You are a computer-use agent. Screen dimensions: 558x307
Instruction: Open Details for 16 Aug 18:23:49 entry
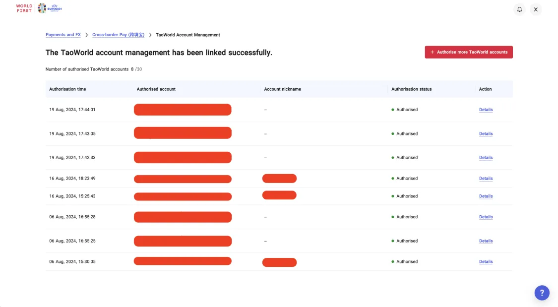[486, 179]
